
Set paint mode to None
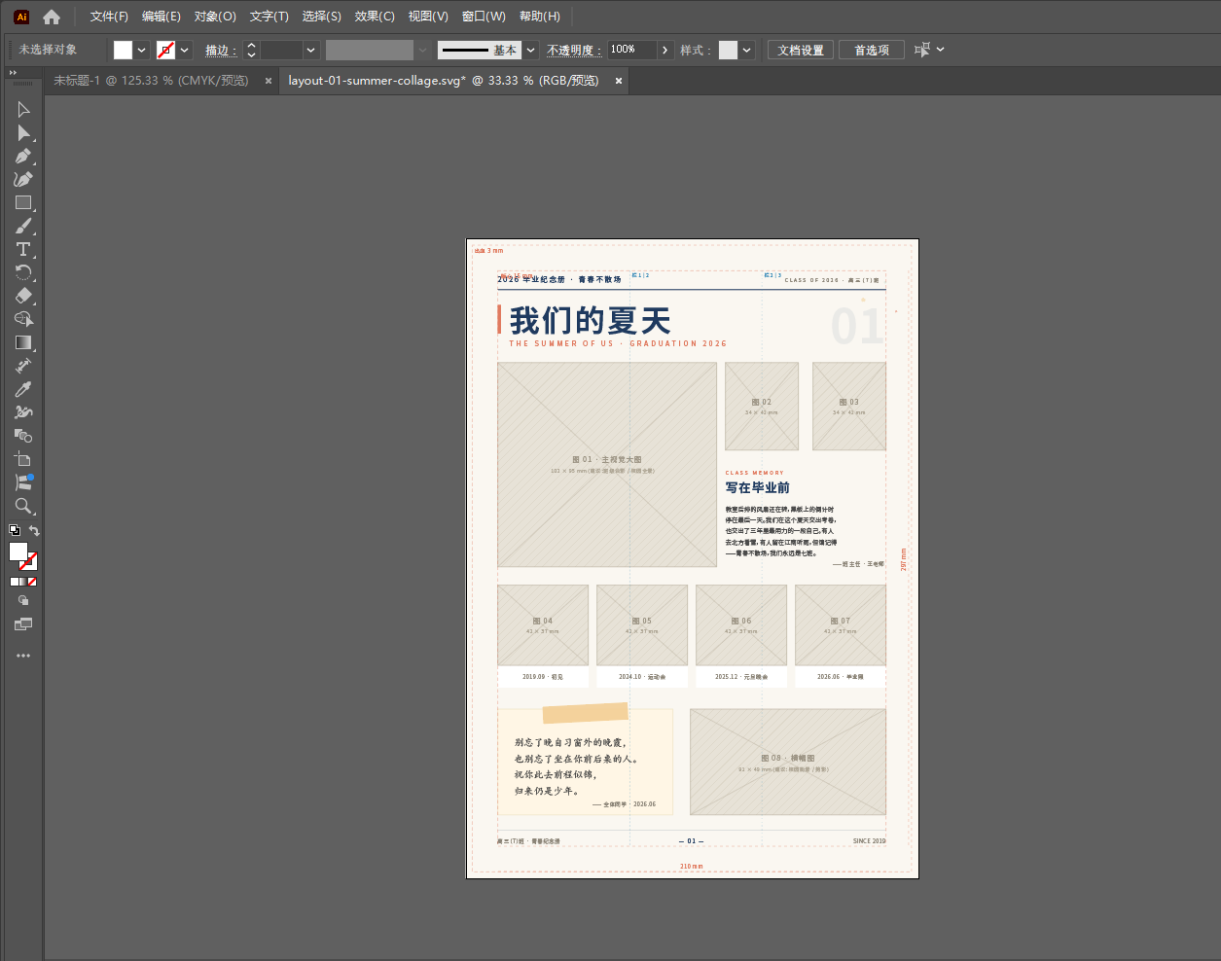coord(32,582)
